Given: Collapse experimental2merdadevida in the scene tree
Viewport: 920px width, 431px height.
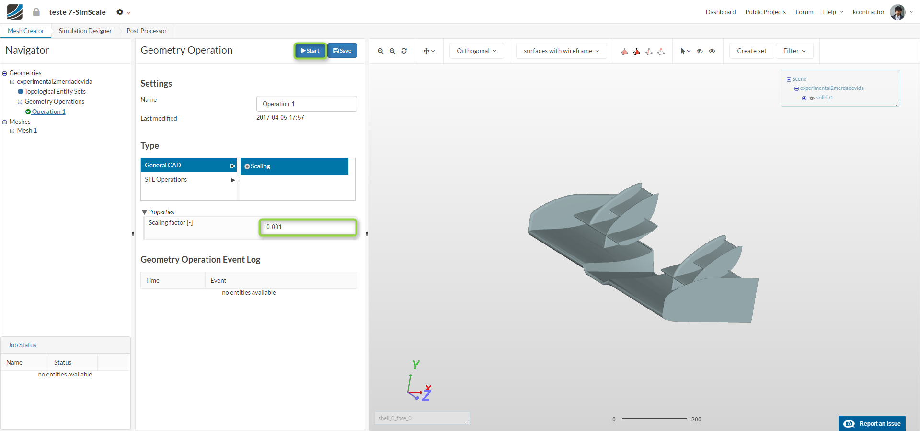Looking at the screenshot, I should click(x=796, y=88).
